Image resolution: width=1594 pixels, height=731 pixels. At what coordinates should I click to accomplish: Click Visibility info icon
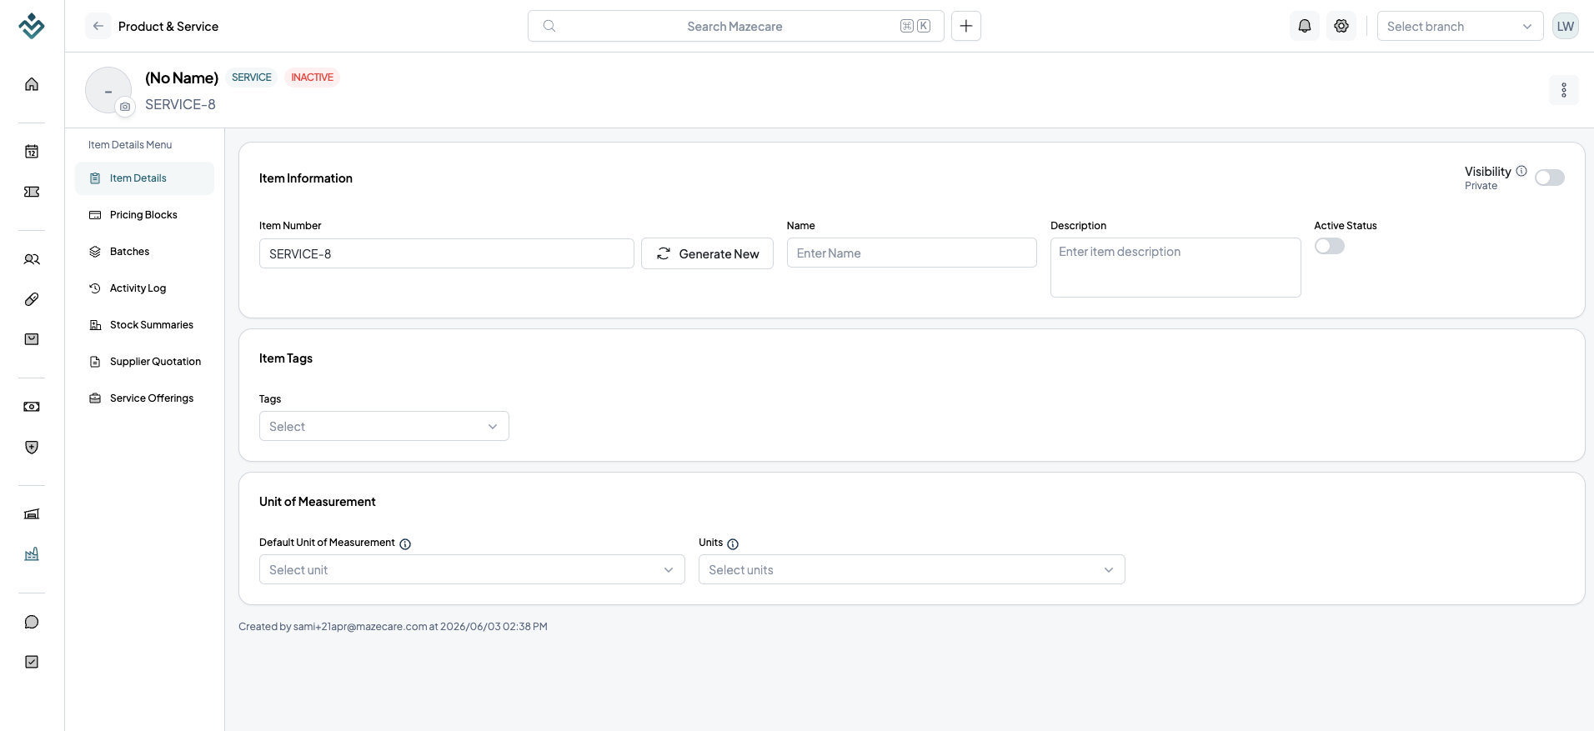pos(1521,171)
